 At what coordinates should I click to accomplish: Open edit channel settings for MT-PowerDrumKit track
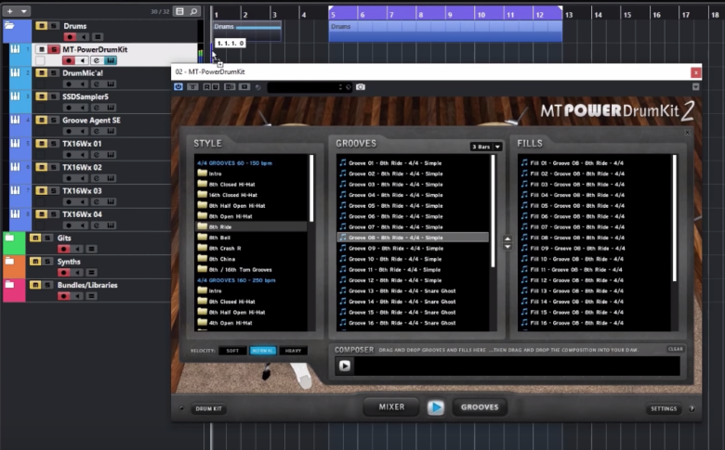96,60
